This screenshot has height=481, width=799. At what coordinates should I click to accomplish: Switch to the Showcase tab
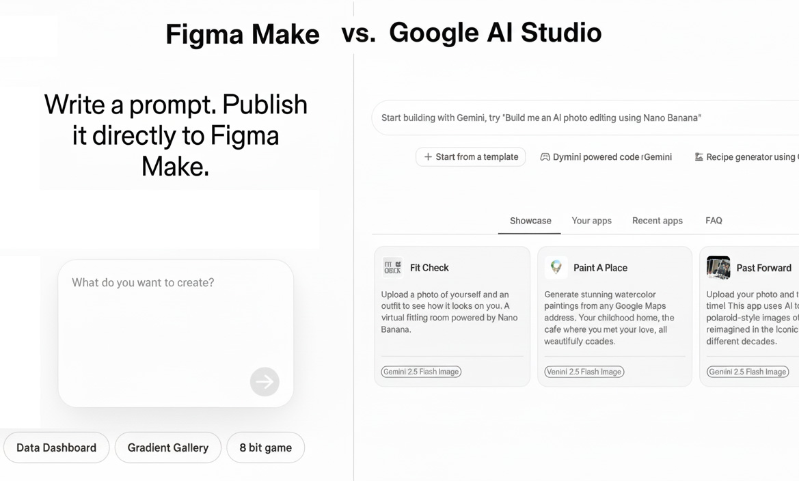click(530, 220)
